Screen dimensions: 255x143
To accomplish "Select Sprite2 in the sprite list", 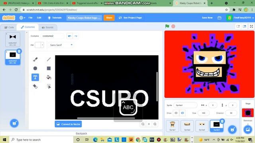I will 187,126.
